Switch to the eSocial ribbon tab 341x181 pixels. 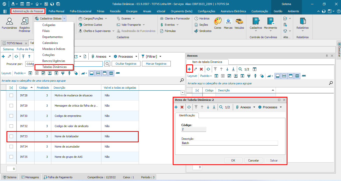click(161, 11)
